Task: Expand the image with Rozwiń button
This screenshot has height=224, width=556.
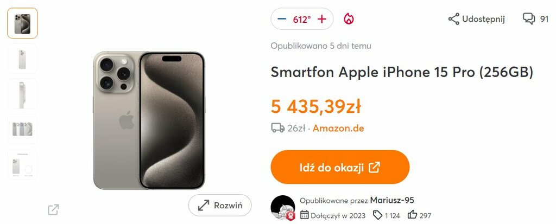Action: (x=220, y=205)
